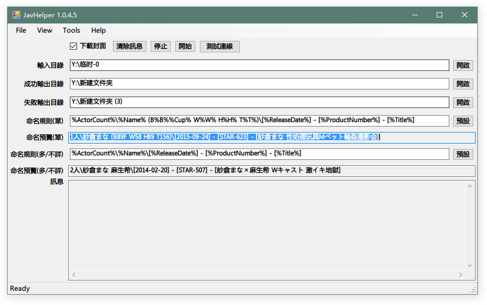The height and width of the screenshot is (305, 487).
Task: Focus the 成功輸出目錄 path field
Action: (259, 84)
